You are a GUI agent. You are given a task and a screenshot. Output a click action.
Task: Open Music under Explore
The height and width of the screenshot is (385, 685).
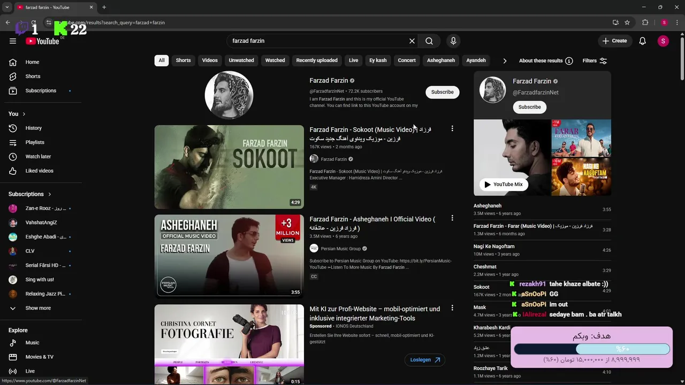pos(41,343)
